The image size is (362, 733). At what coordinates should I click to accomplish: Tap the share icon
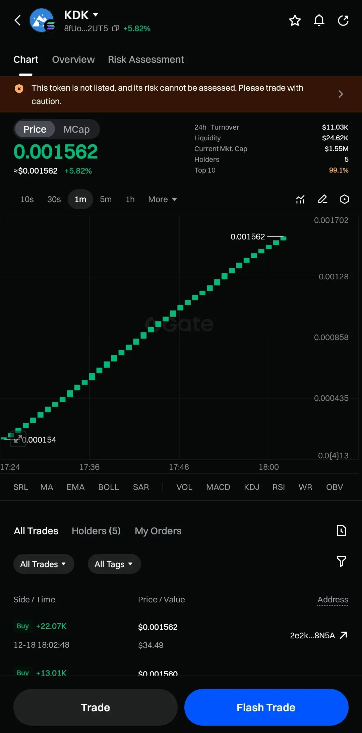click(343, 20)
